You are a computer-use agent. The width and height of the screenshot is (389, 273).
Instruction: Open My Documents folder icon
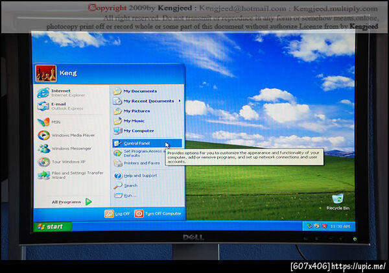click(117, 91)
